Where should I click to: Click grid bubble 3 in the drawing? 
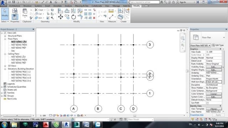tap(150, 45)
